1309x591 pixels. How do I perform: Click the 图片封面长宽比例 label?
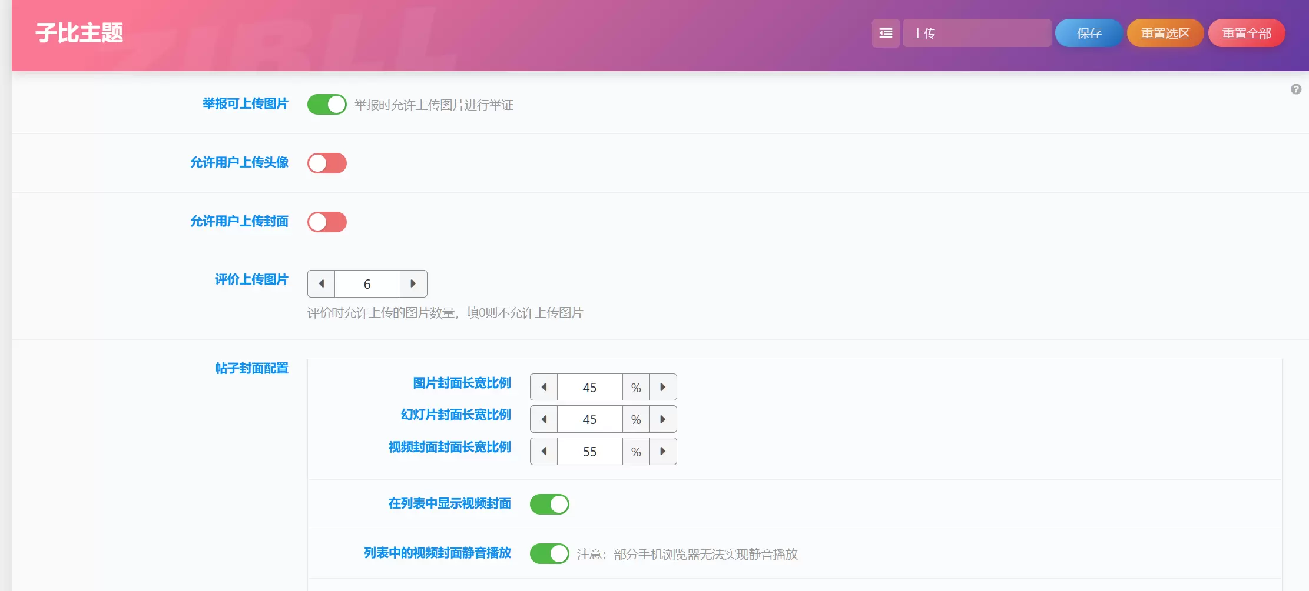462,383
